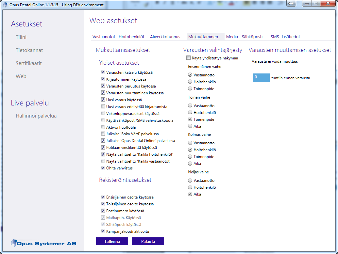The width and height of the screenshot is (338, 254).
Task: Uncheck Potilaan viestikenttä käytössä
Action: pos(103,148)
